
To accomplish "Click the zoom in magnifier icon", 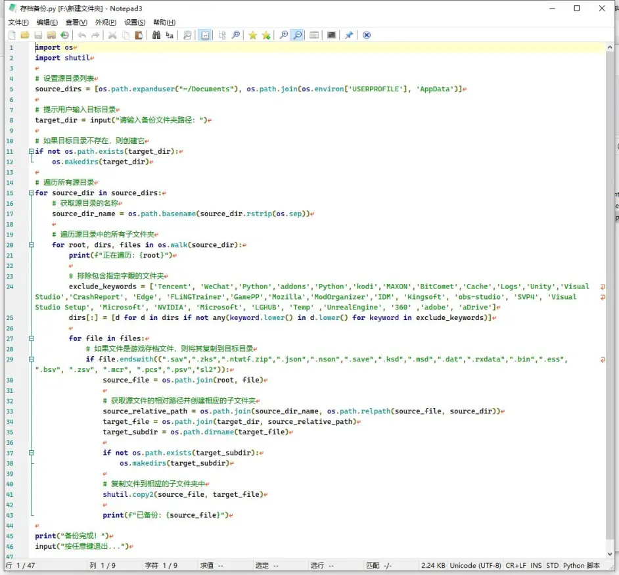I will [284, 35].
